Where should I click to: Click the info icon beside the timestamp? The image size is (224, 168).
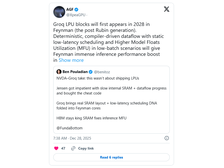(167, 138)
